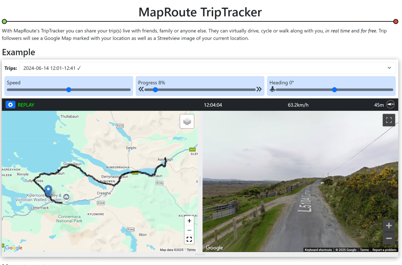Zoom in on the Street View image

point(389,226)
